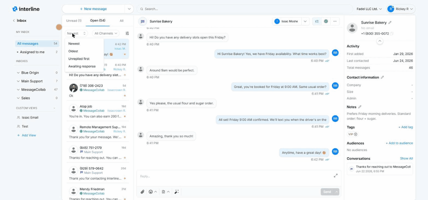Toggle the contact details panel icon

pos(317,21)
